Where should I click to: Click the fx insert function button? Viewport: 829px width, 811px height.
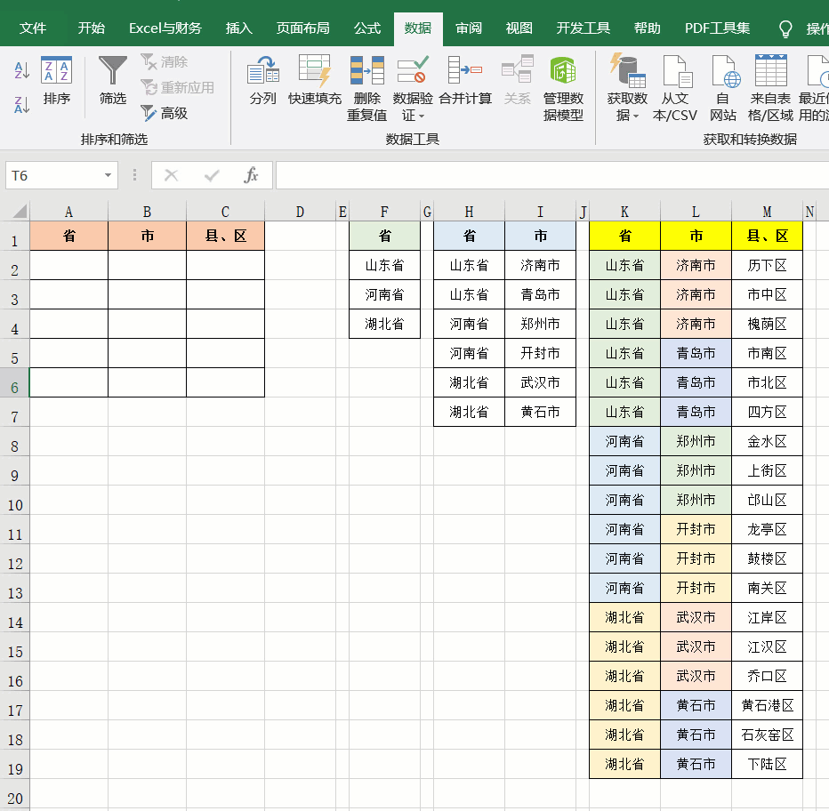[251, 175]
